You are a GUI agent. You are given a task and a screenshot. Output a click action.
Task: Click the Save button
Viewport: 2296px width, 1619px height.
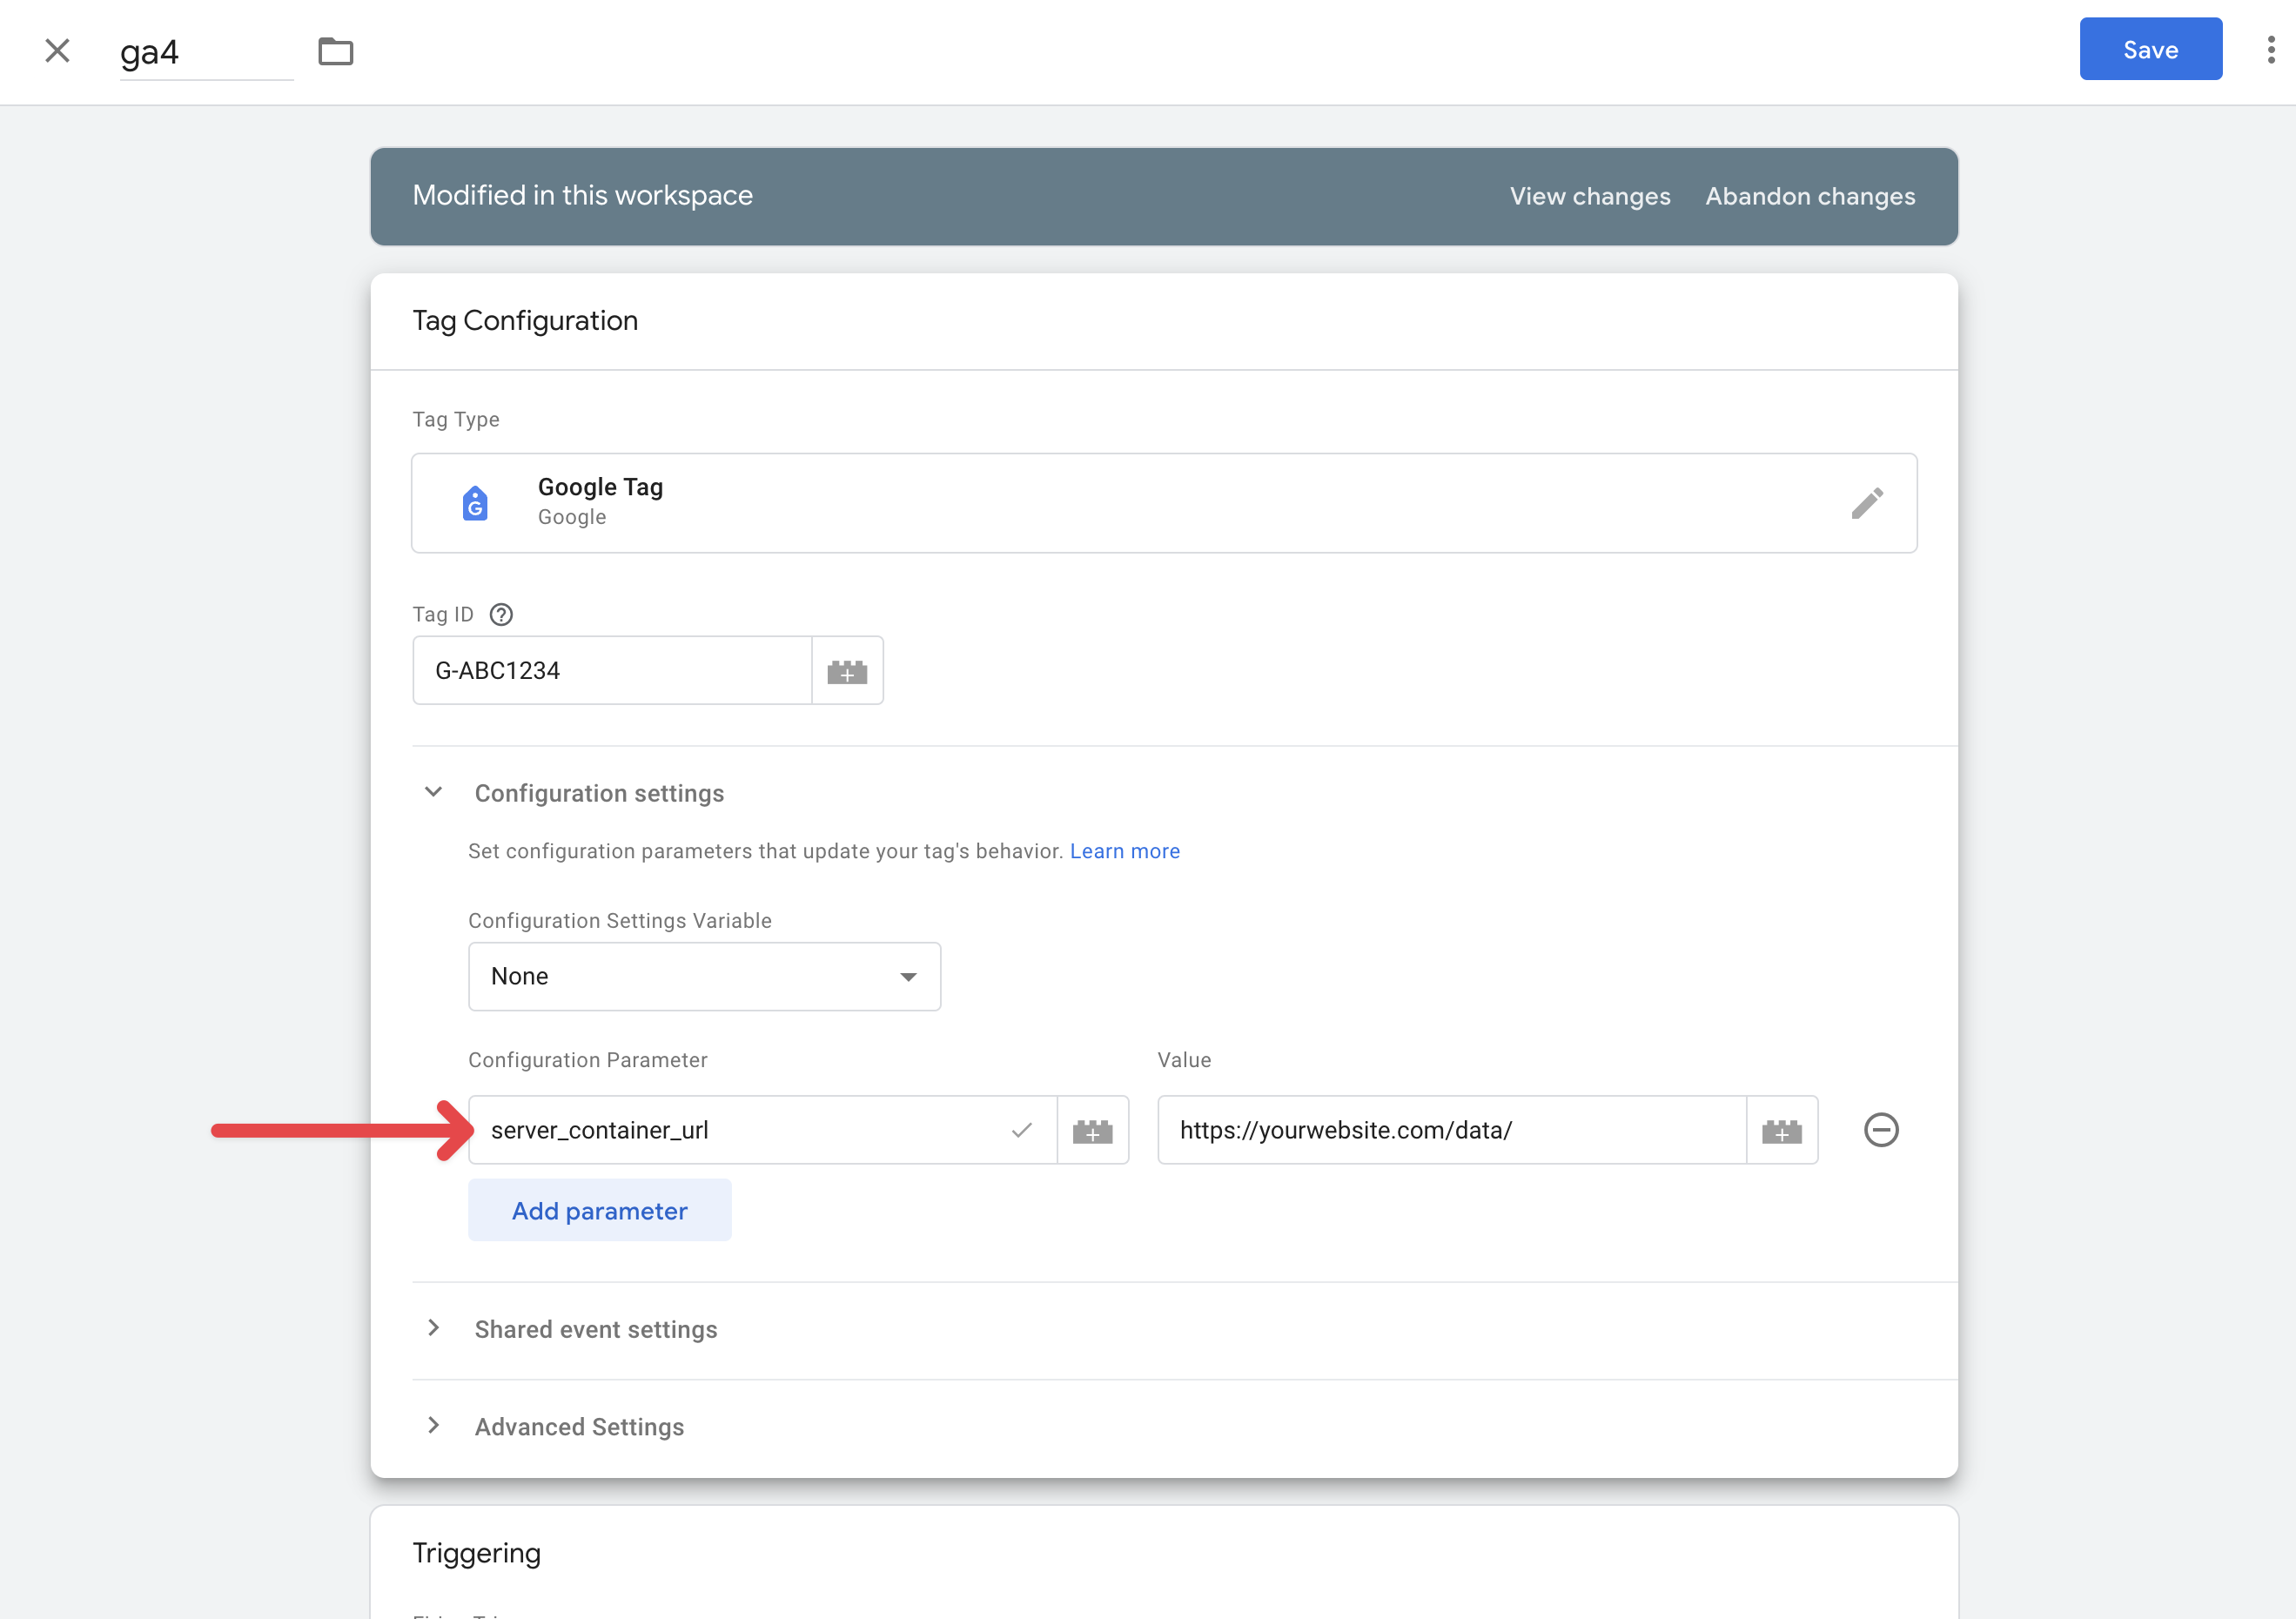pyautogui.click(x=2150, y=49)
